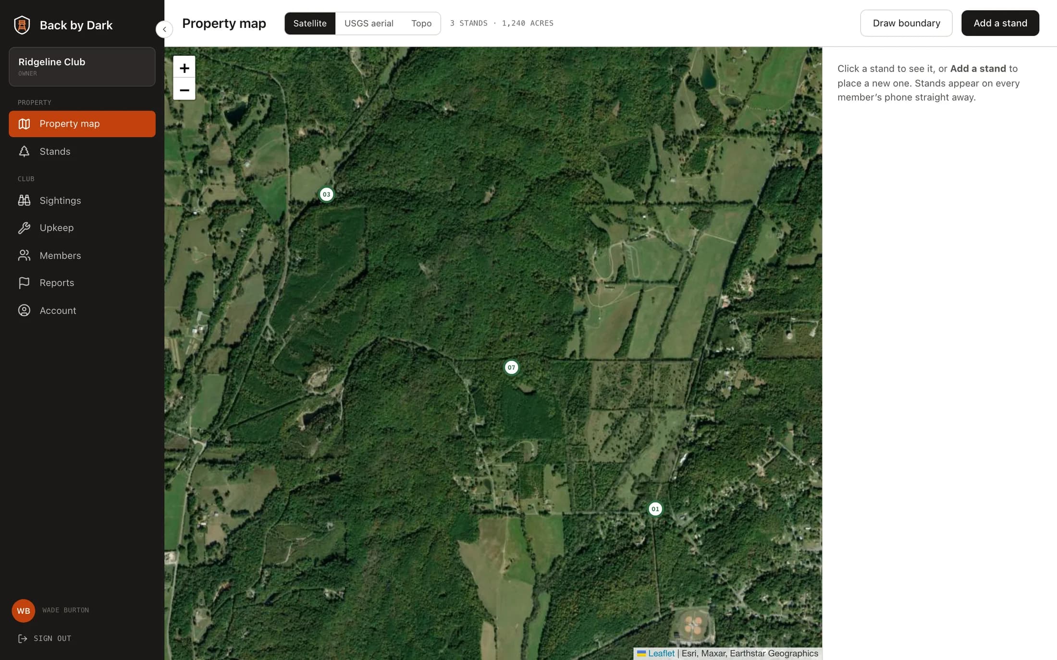Click the Sign Out text

click(x=52, y=638)
